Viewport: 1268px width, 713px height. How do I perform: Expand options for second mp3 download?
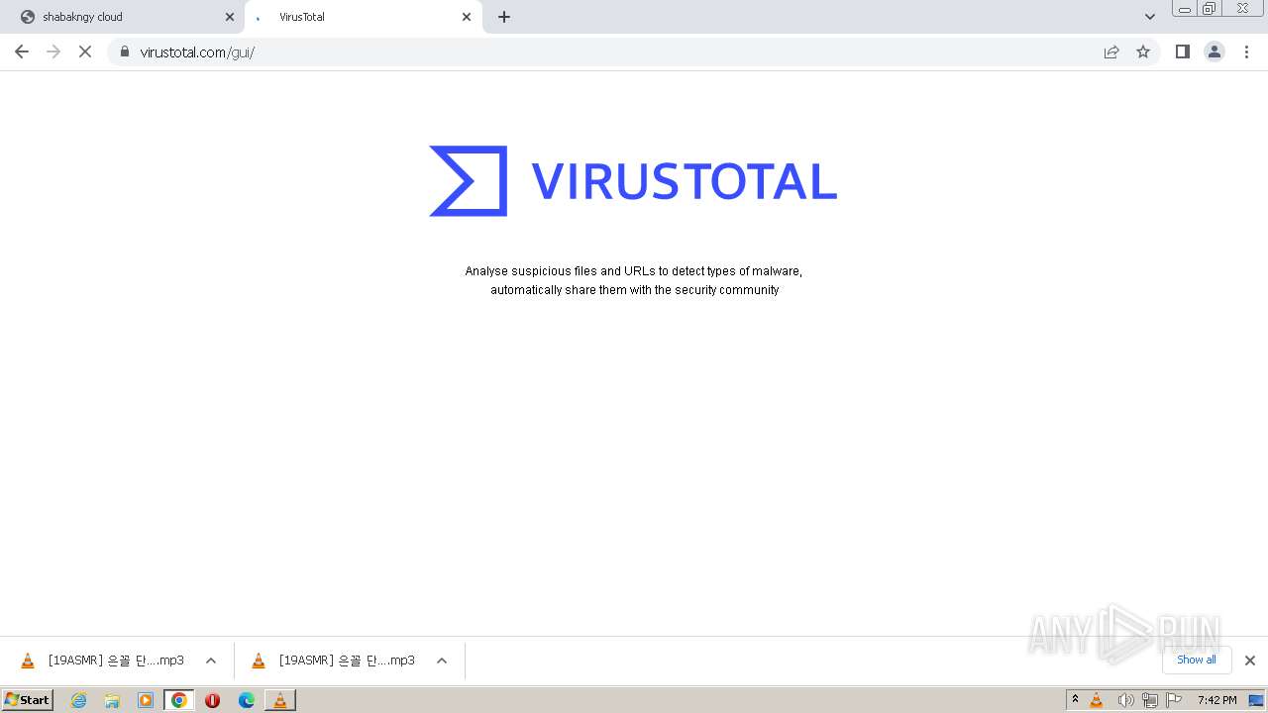pos(442,661)
